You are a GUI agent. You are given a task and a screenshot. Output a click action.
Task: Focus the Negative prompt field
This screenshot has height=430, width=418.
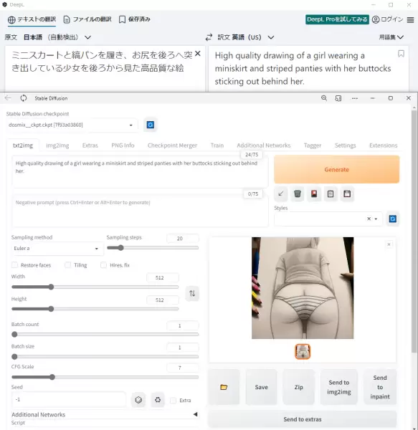pos(140,211)
